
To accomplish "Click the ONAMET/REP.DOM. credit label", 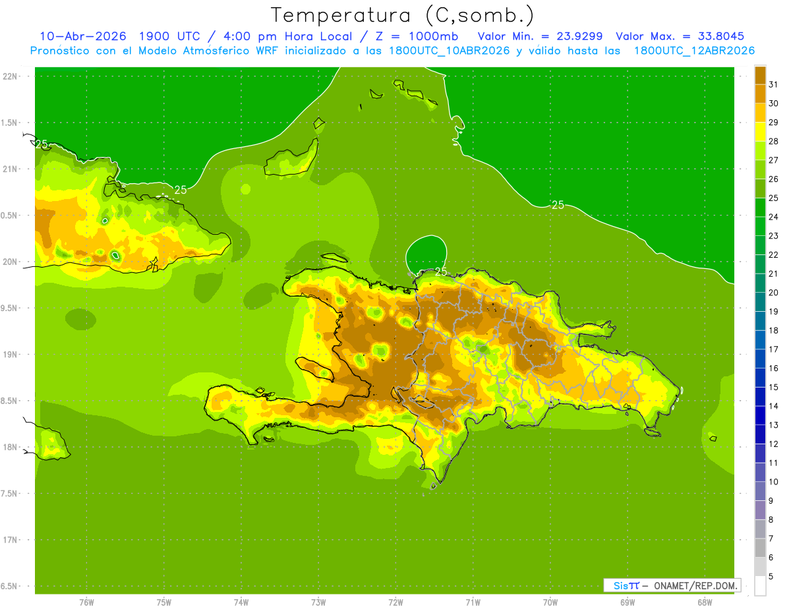I will pyautogui.click(x=695, y=585).
